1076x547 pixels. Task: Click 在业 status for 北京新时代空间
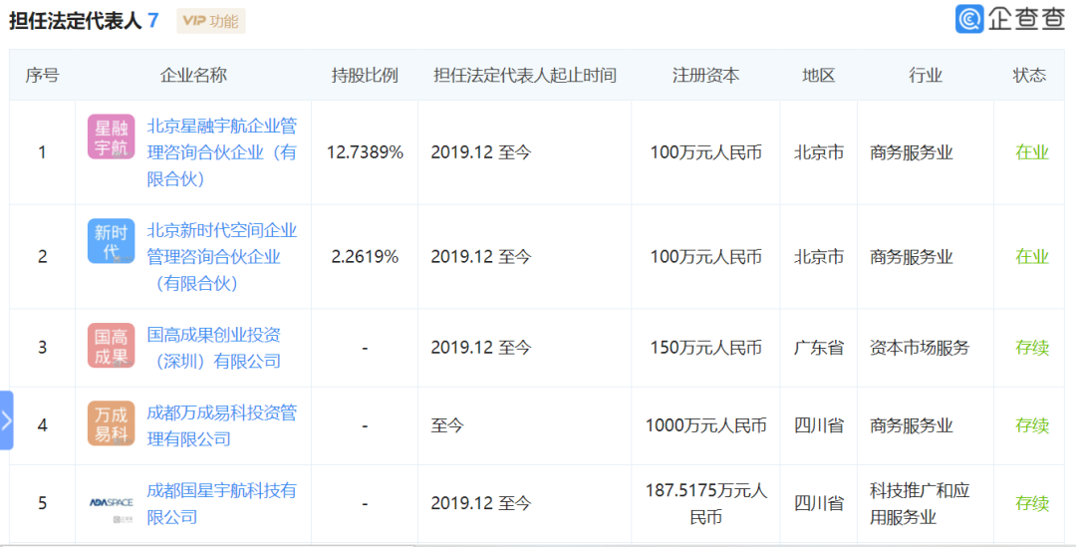click(x=1032, y=257)
